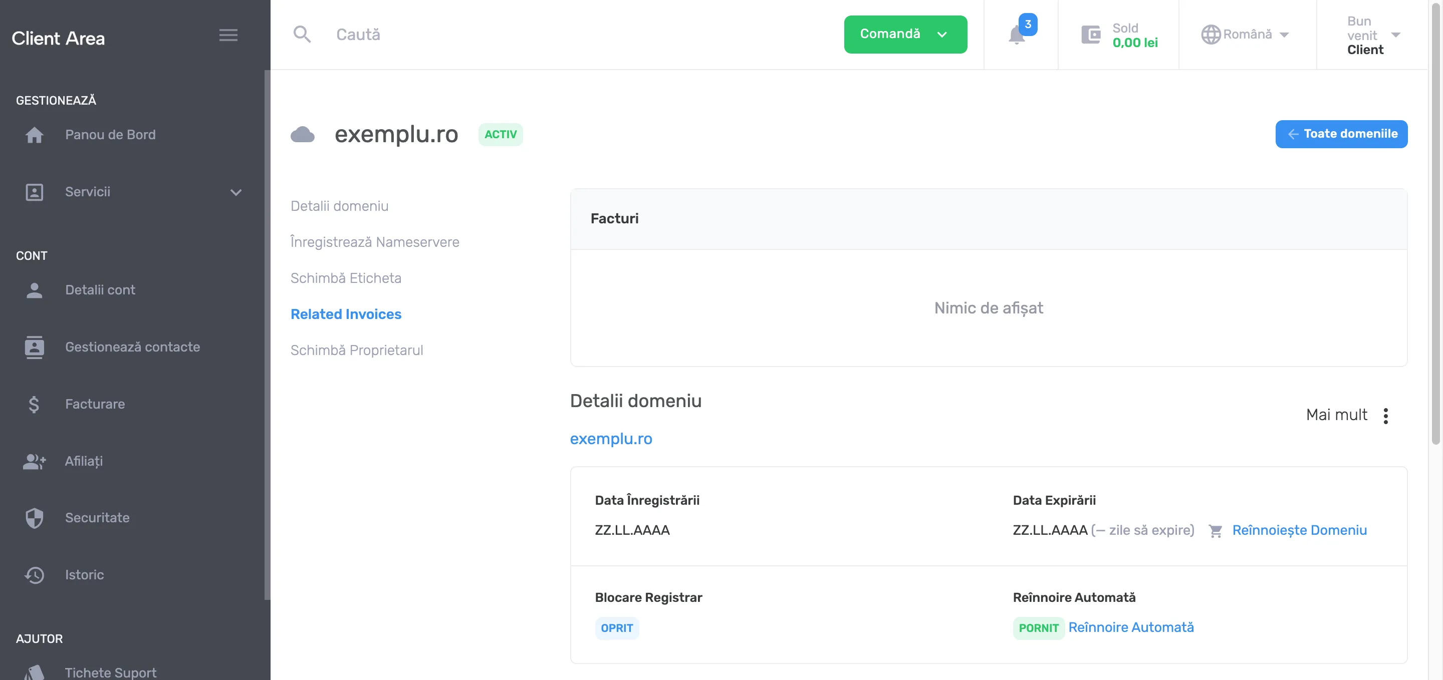The width and height of the screenshot is (1443, 680).
Task: Open Gestionează contacte menu item
Action: [132, 347]
